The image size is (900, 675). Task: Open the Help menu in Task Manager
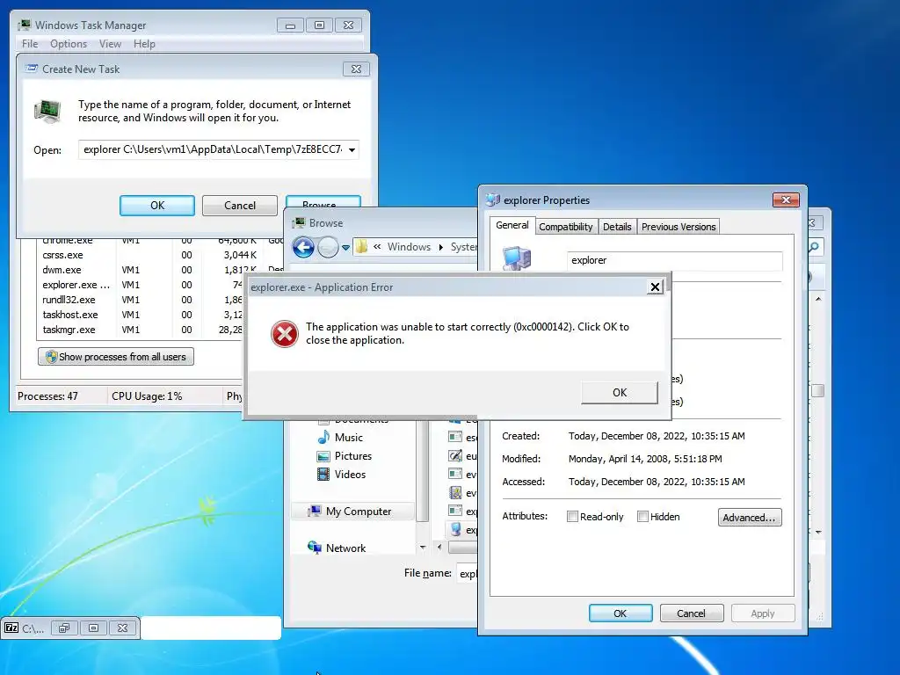click(144, 44)
